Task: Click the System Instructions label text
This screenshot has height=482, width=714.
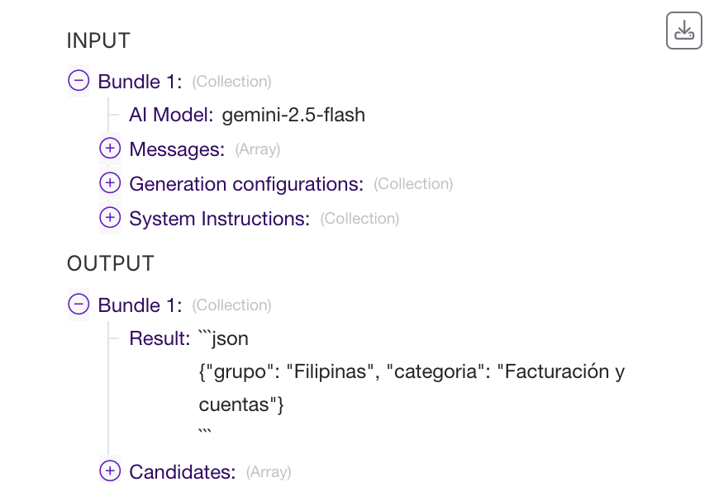Action: pos(219,219)
